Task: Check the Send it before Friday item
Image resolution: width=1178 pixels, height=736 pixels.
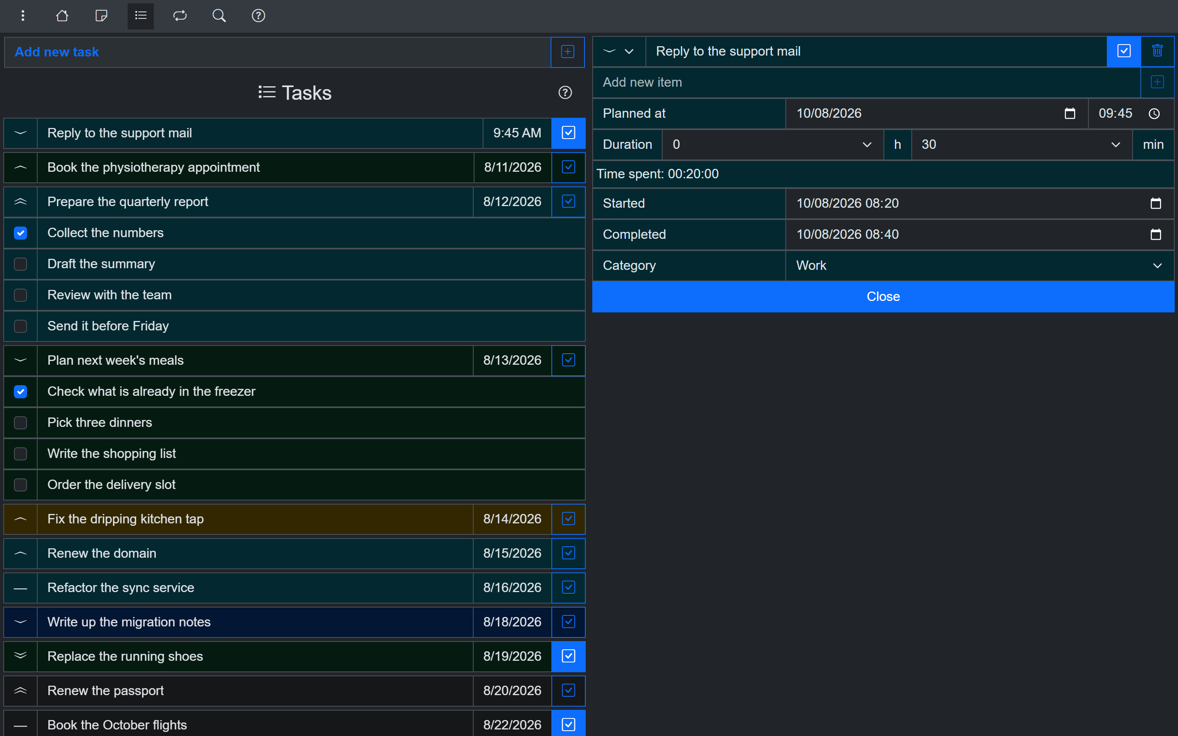Action: pos(20,326)
